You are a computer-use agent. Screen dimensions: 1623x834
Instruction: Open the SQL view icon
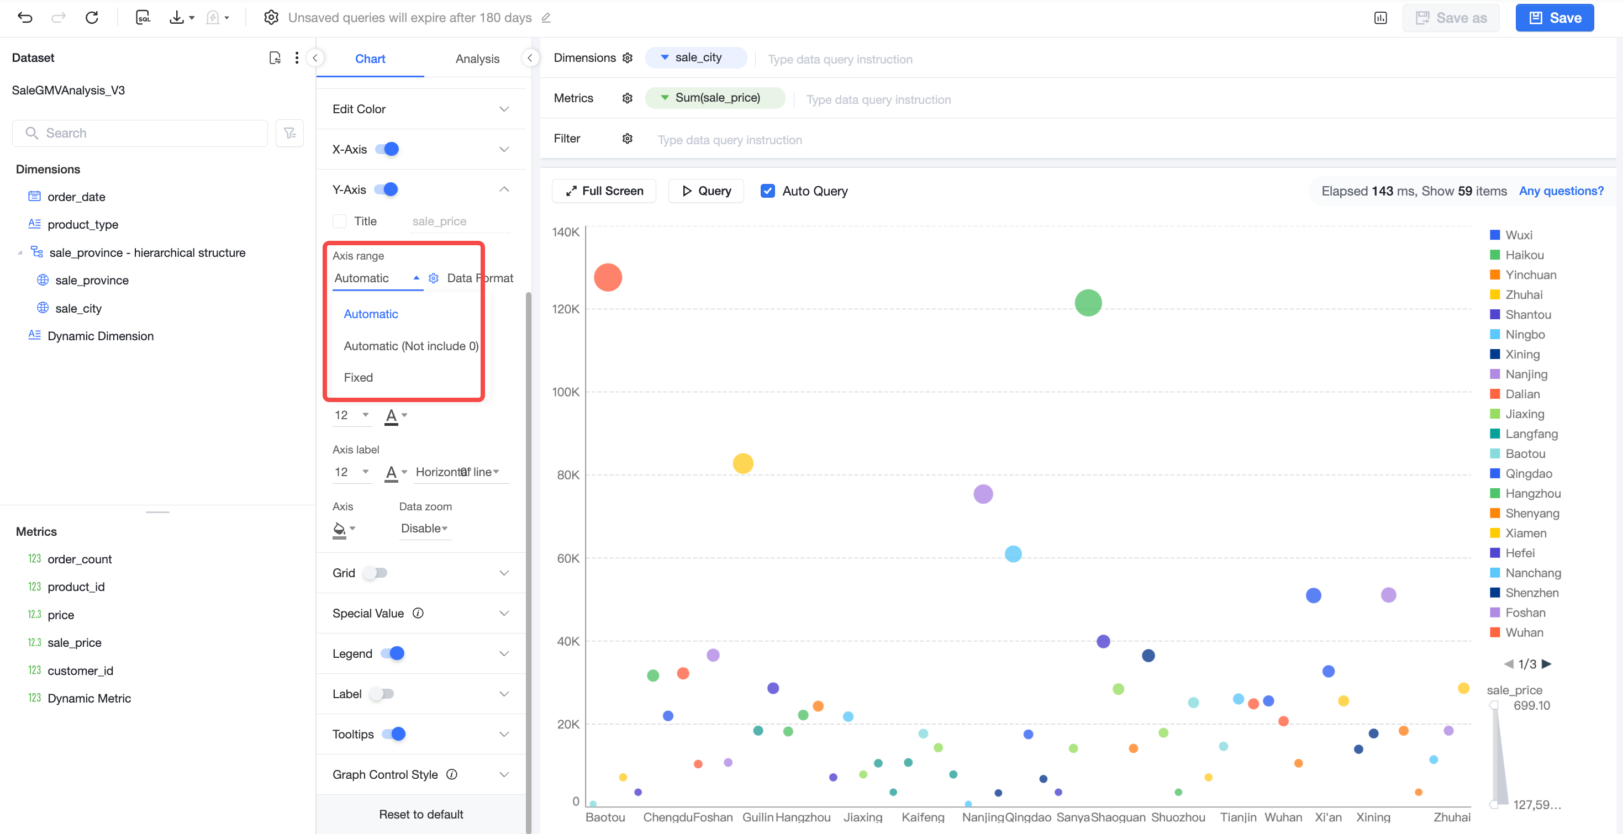click(x=143, y=18)
